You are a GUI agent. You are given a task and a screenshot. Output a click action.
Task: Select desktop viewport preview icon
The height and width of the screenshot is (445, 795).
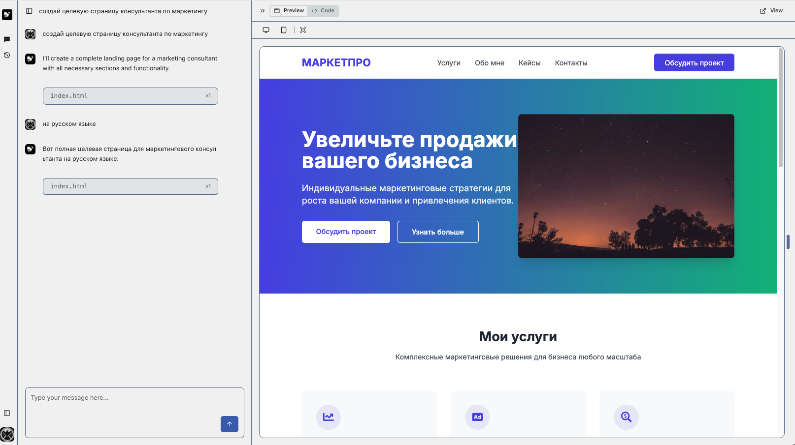click(266, 30)
